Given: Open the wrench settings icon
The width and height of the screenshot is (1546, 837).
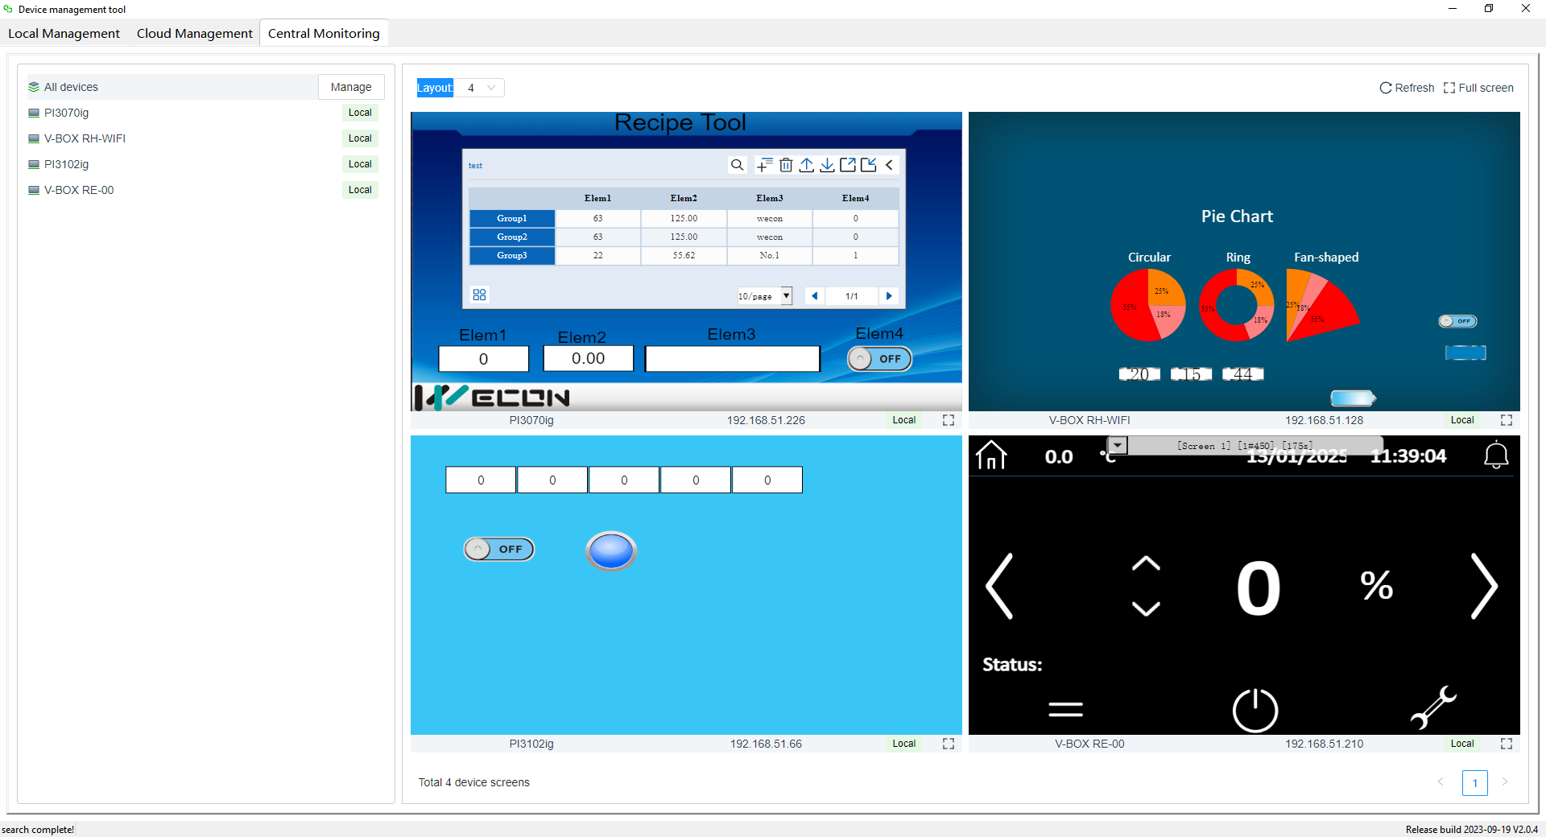Looking at the screenshot, I should tap(1434, 707).
